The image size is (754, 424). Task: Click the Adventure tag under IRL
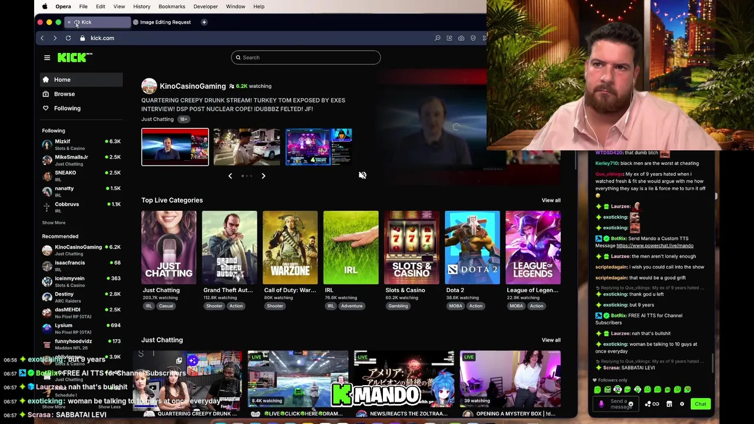(351, 306)
